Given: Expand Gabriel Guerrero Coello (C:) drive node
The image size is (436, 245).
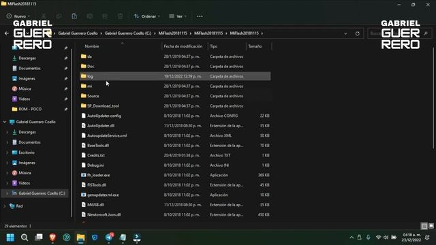Looking at the screenshot, I should click(7, 193).
